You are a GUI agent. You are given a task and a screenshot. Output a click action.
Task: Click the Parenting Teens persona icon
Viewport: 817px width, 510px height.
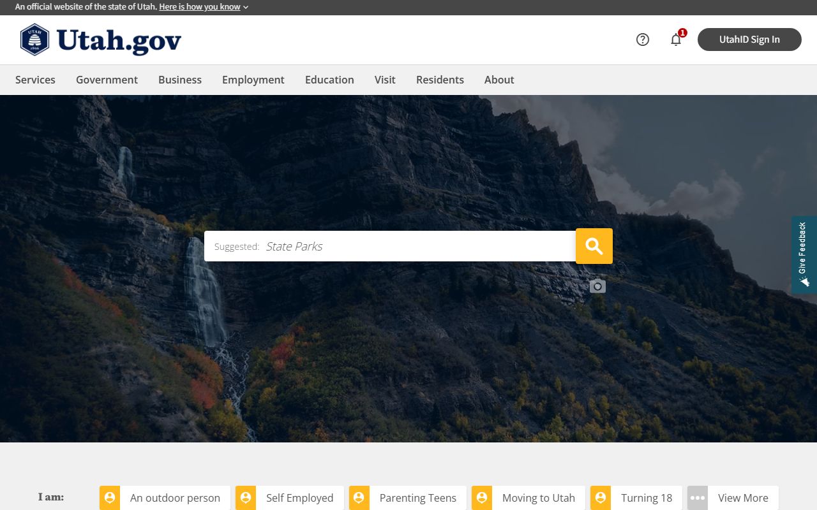[x=359, y=498]
